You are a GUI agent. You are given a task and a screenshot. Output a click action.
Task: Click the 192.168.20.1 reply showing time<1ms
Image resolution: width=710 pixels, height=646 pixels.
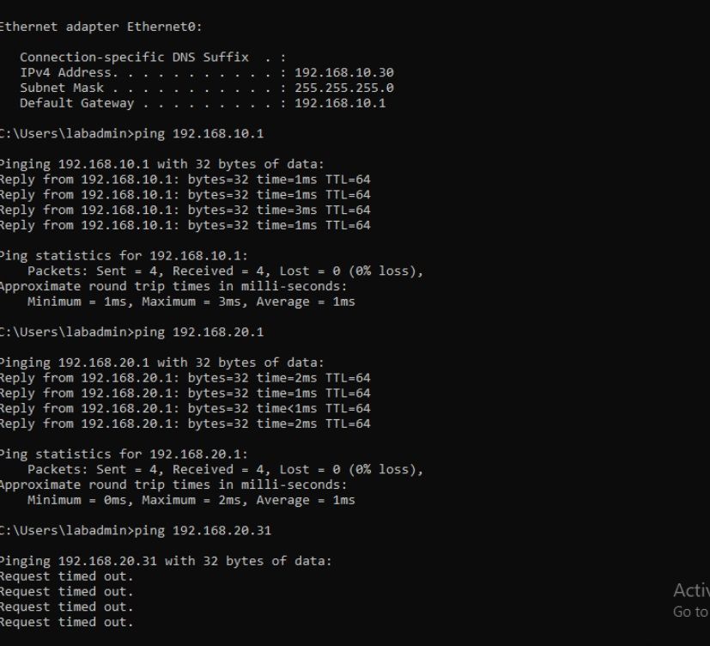(185, 408)
